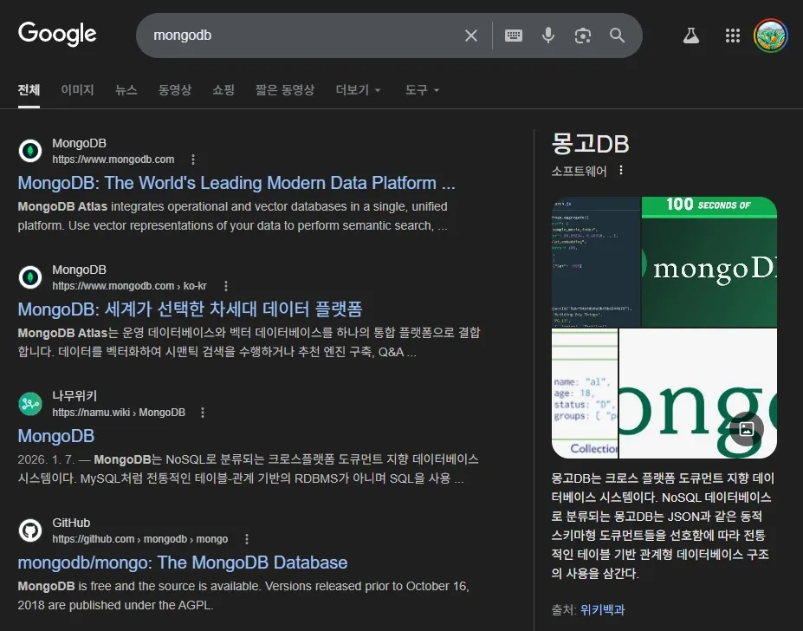Open the on-screen keyboard input tool
Image resolution: width=803 pixels, height=631 pixels.
point(513,36)
